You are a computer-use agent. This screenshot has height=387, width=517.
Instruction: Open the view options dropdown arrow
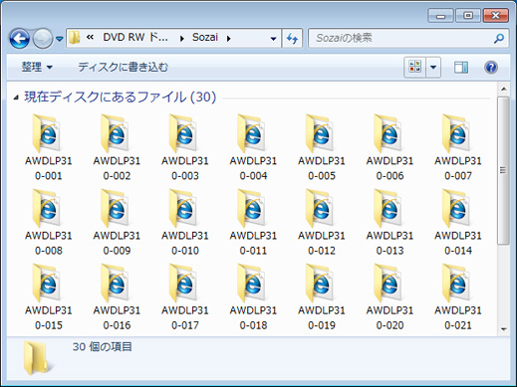coord(433,68)
